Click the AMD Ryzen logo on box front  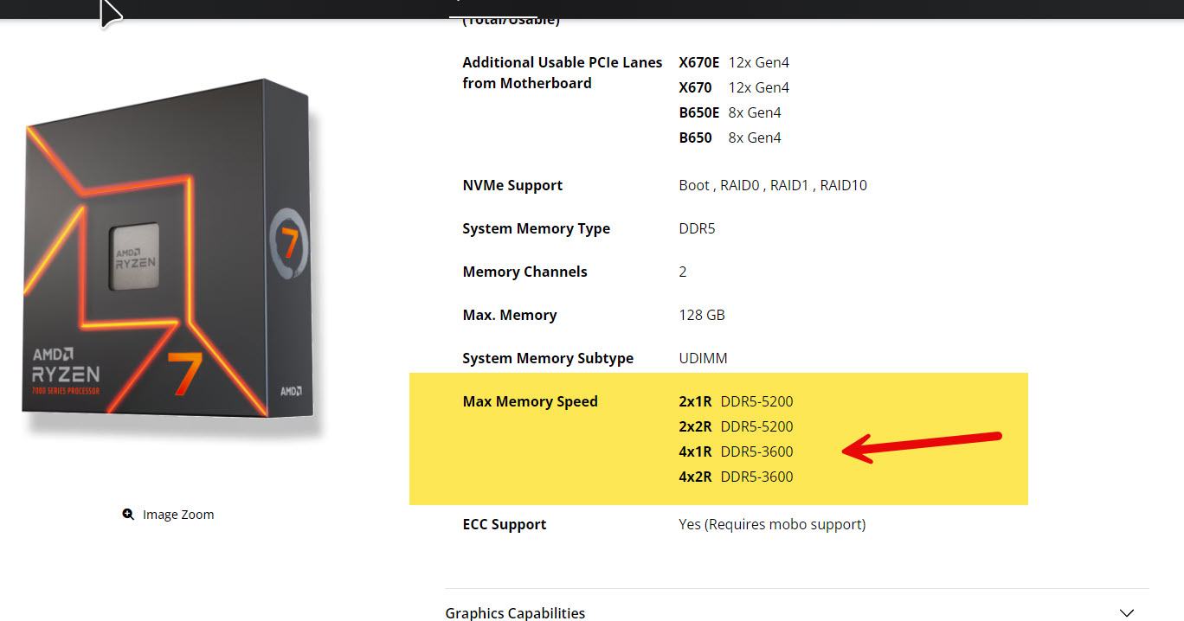coord(66,371)
